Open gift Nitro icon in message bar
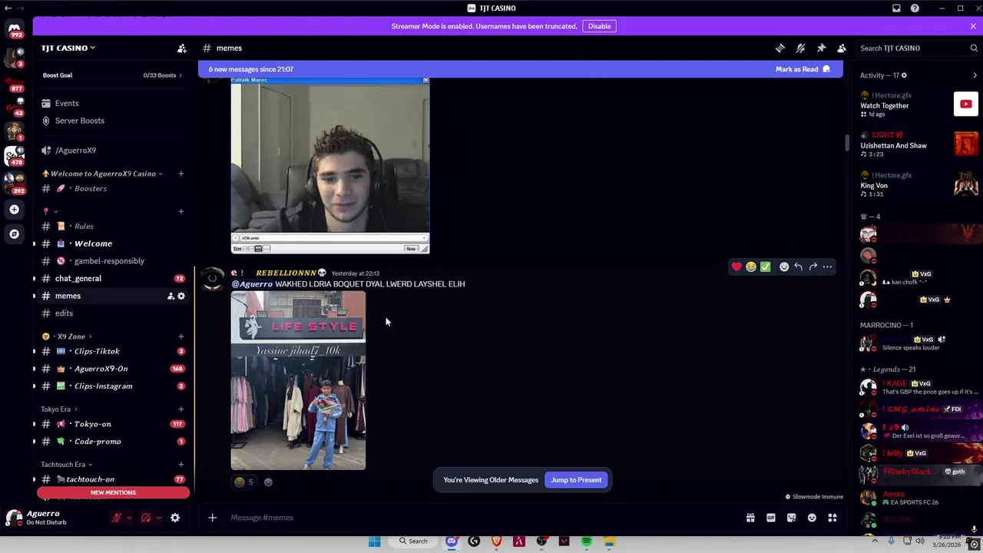This screenshot has height=553, width=983. tap(750, 518)
